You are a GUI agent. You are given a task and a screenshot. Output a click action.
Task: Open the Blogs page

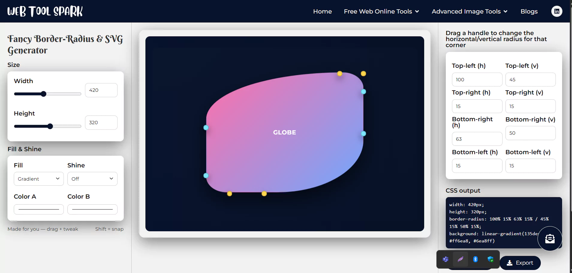click(529, 11)
